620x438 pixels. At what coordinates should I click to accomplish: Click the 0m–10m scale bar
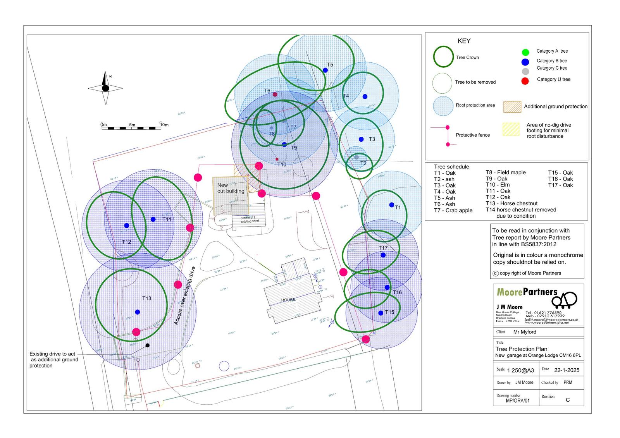[x=132, y=128]
